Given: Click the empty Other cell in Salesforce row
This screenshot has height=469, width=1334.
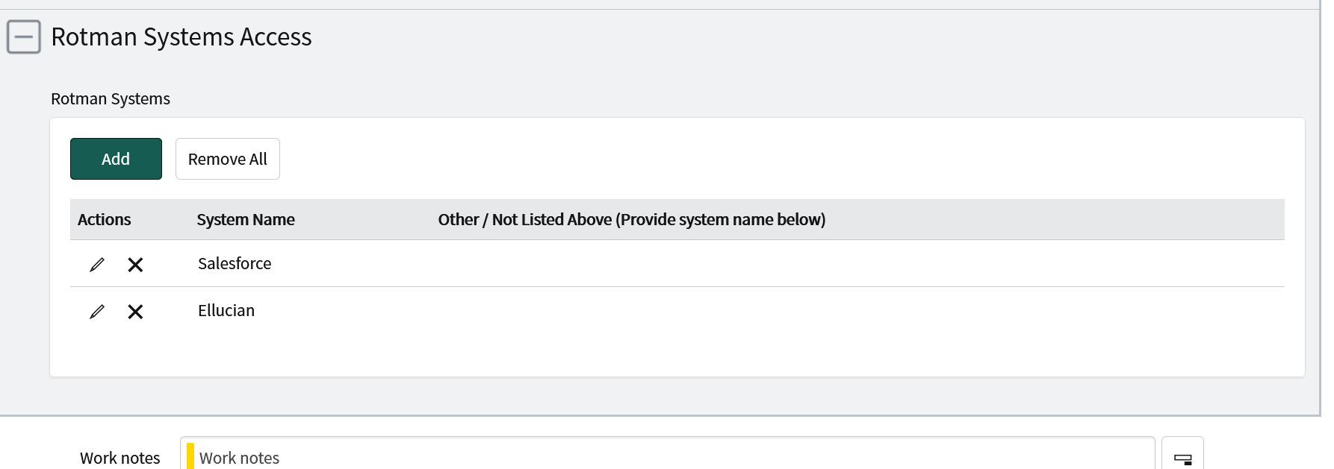Looking at the screenshot, I should click(x=631, y=263).
